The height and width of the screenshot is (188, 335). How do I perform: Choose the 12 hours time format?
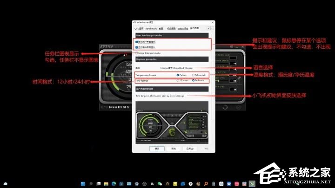(x=178, y=80)
